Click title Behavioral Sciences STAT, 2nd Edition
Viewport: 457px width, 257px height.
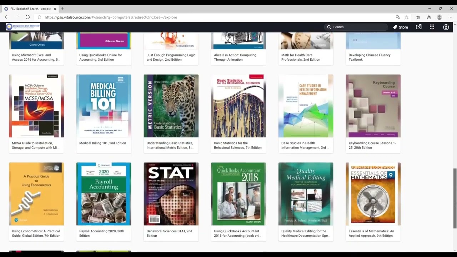(169, 233)
